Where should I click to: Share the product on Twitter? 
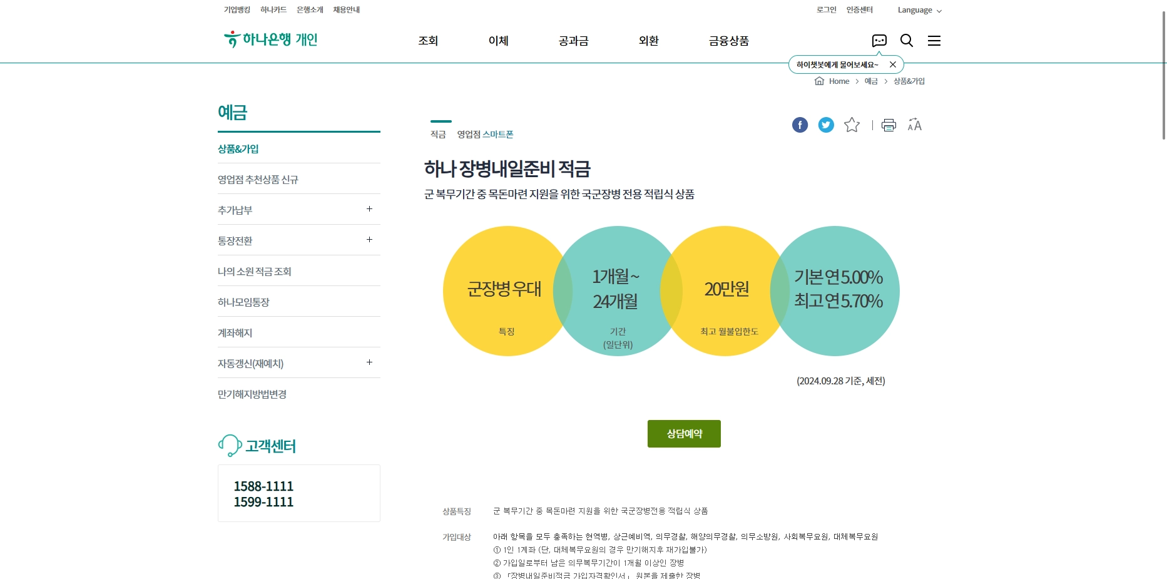826,125
